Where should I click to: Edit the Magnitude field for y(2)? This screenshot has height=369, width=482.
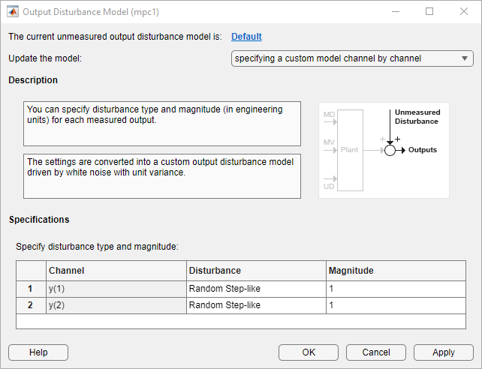tap(395, 305)
